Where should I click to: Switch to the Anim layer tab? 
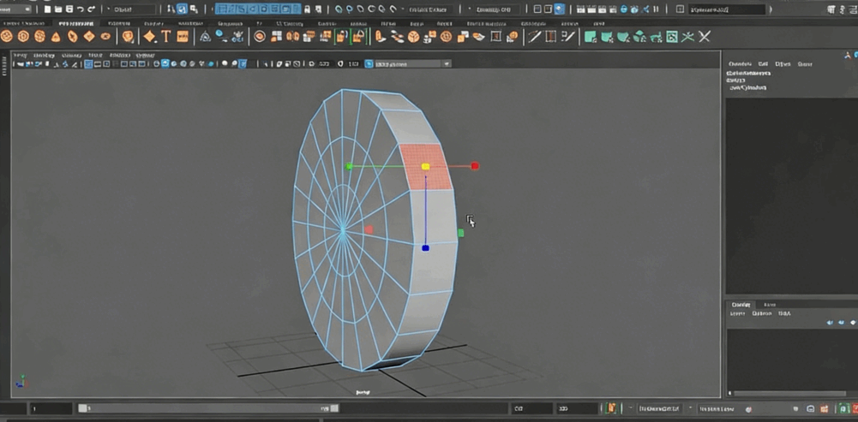tap(770, 305)
